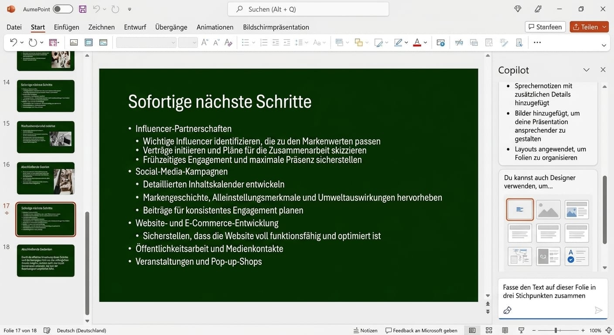Click the line spacing icon

coord(299,42)
